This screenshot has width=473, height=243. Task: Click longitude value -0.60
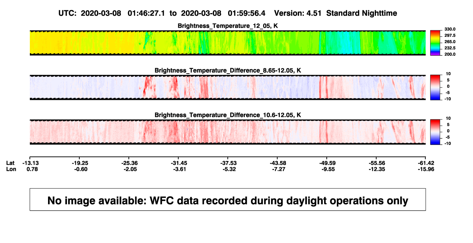tap(80, 169)
